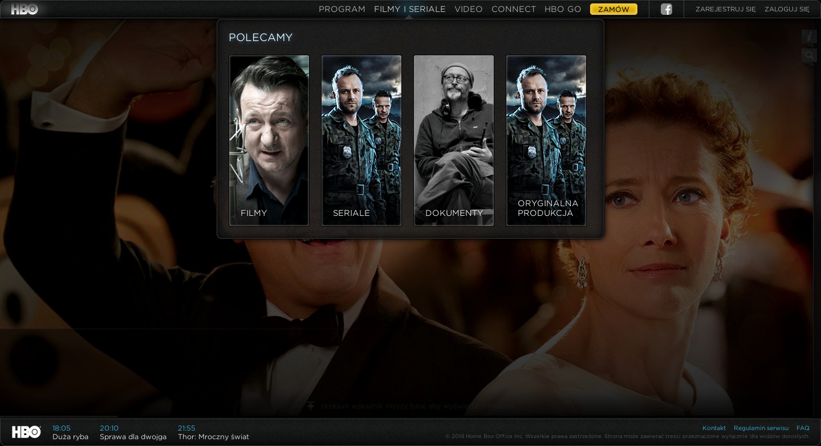Click the info icon on right edge
Image resolution: width=821 pixels, height=446 pixels.
(x=808, y=36)
